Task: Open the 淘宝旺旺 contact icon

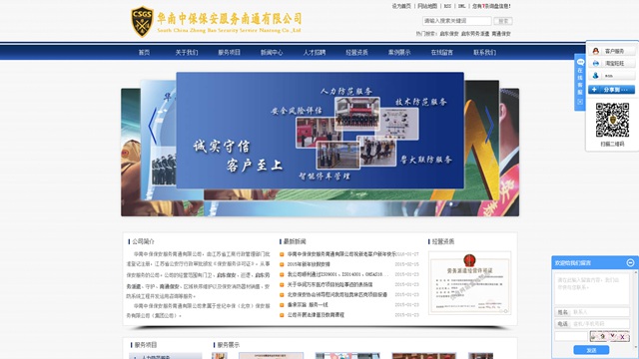Action: pos(596,63)
